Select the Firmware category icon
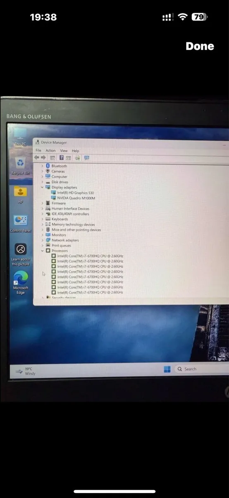 pyautogui.click(x=48, y=203)
